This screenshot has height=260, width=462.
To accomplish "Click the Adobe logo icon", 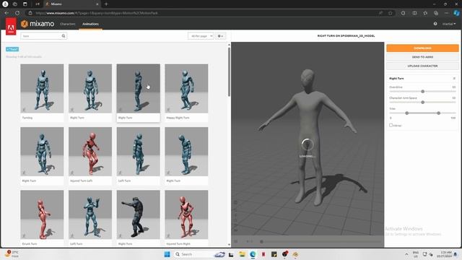I will [x=11, y=26].
